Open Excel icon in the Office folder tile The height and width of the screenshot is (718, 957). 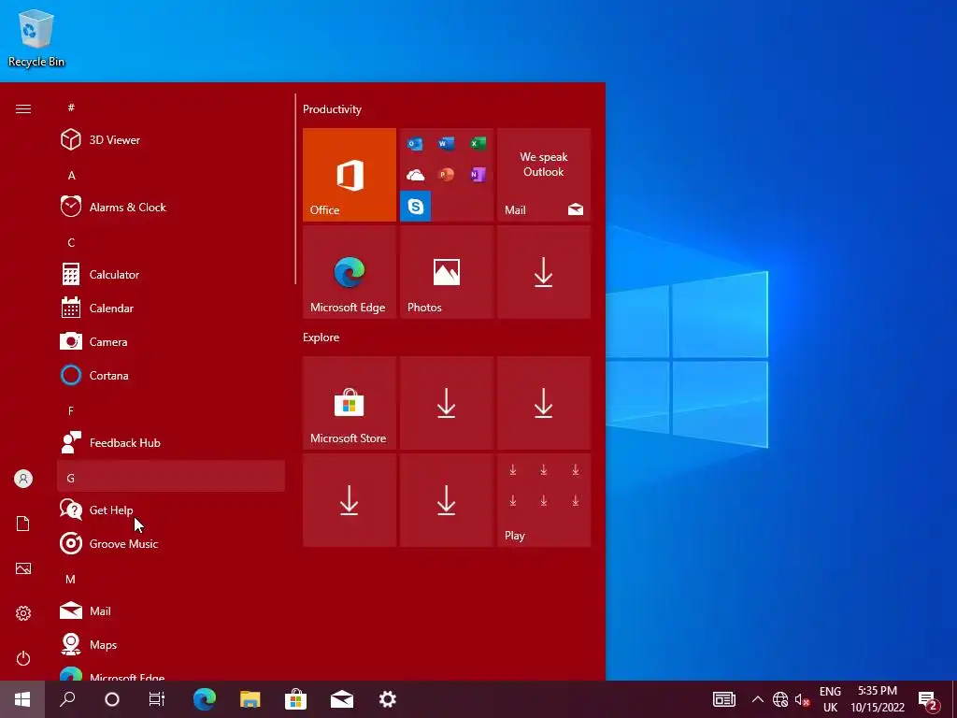click(478, 143)
